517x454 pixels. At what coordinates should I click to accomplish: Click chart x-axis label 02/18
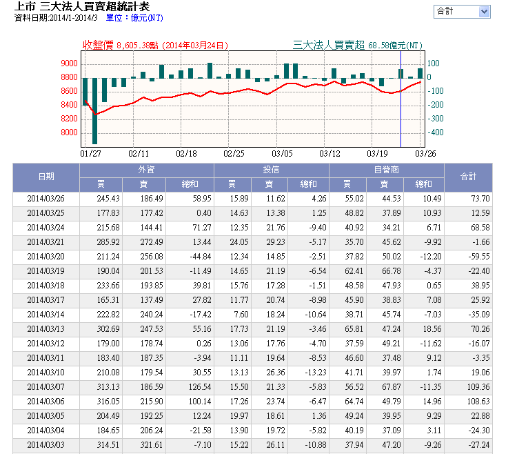point(186,154)
